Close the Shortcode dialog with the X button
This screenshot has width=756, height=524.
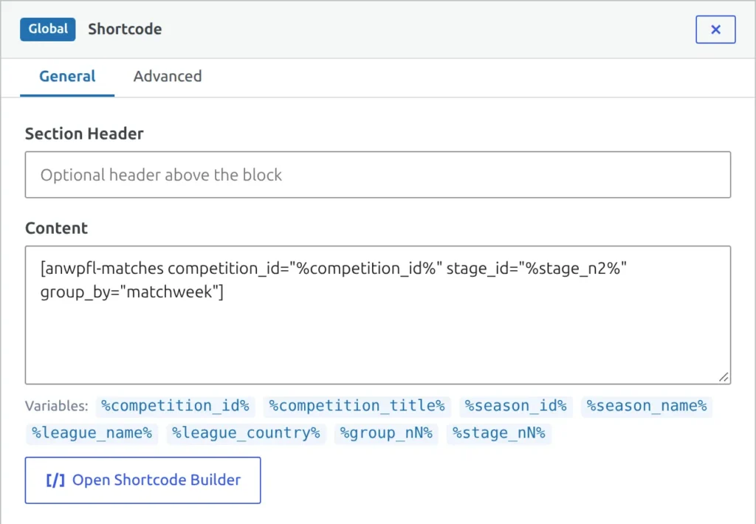715,30
